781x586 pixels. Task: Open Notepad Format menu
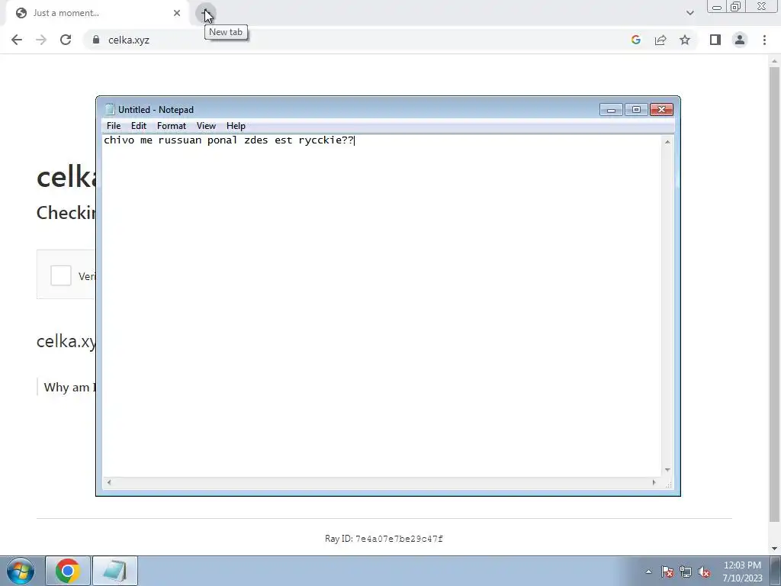(x=172, y=126)
